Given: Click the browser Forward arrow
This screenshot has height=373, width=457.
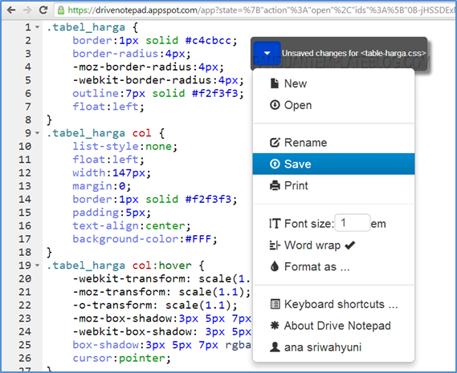Looking at the screenshot, I should (x=27, y=10).
